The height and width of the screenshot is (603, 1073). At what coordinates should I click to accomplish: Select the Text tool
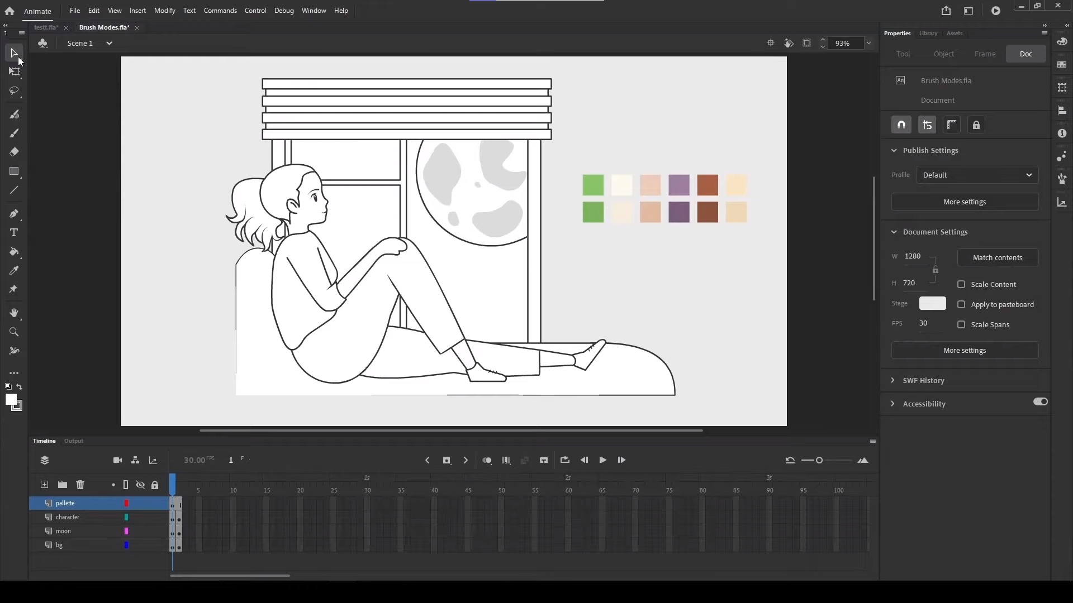pos(15,233)
